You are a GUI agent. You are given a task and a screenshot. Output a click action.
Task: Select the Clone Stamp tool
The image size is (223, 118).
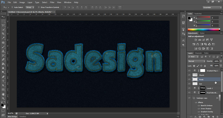(3, 51)
